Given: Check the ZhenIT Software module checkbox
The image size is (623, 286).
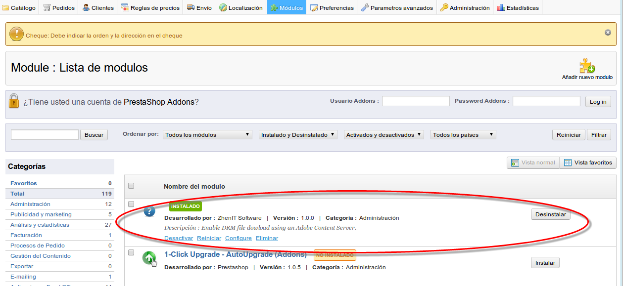Looking at the screenshot, I should (x=131, y=204).
